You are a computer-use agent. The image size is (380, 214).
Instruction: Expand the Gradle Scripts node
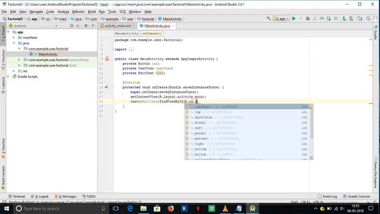pos(8,77)
